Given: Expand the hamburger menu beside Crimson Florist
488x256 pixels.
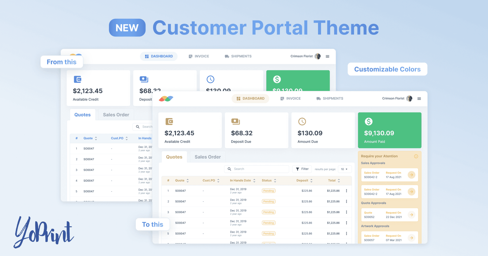Looking at the screenshot, I should point(419,99).
